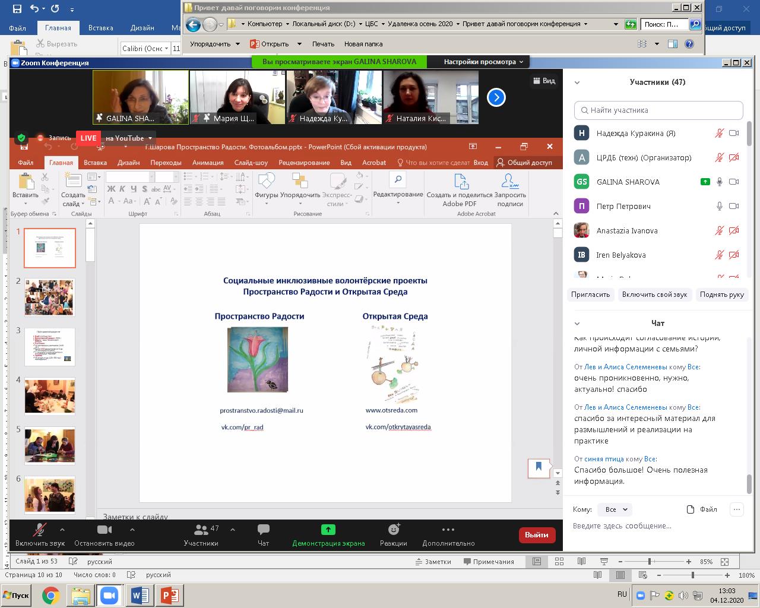The width and height of the screenshot is (760, 608).
Task: Toggle the Вид gallery view layout
Action: (544, 81)
